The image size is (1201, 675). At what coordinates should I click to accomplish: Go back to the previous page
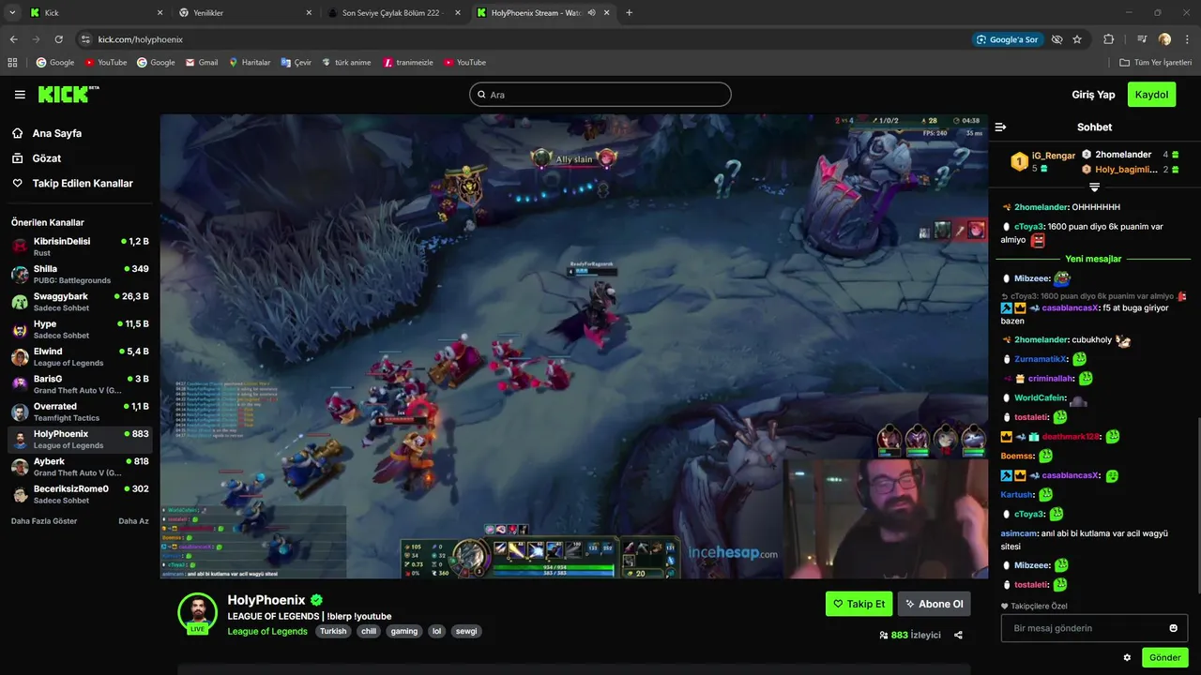point(13,39)
